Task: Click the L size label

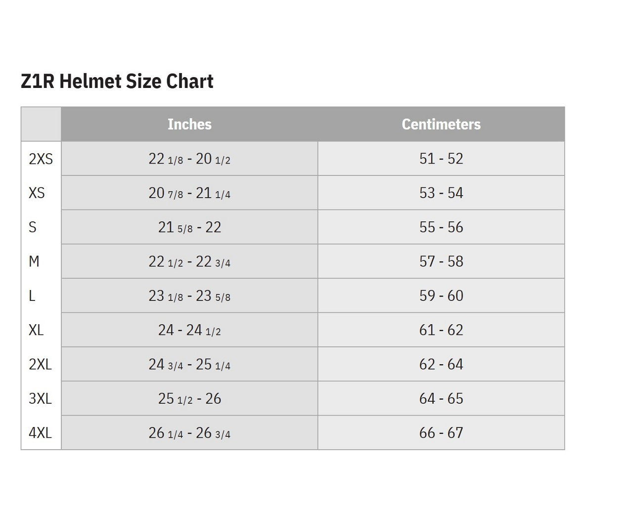Action: tap(32, 296)
